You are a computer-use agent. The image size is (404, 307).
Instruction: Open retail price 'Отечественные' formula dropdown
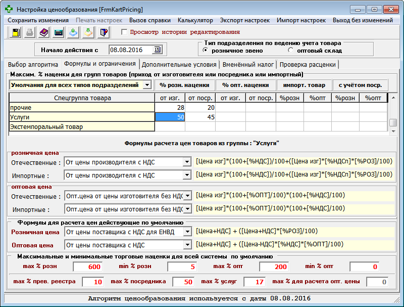[187, 162]
